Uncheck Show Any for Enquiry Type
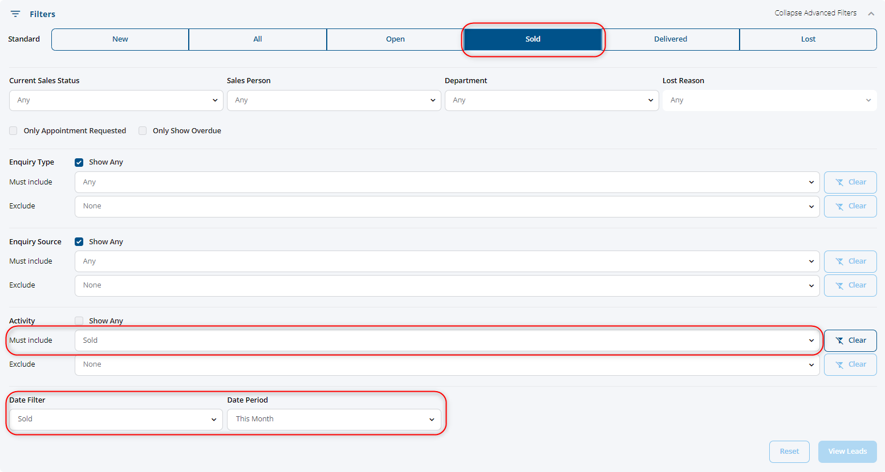Image resolution: width=885 pixels, height=472 pixels. click(x=79, y=162)
